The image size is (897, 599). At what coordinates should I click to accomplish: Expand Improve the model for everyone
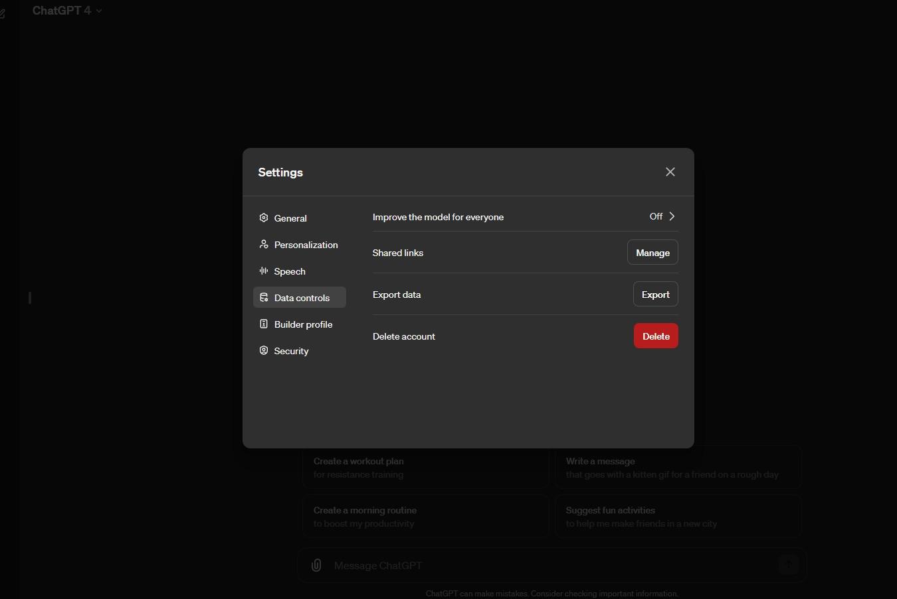pos(662,216)
